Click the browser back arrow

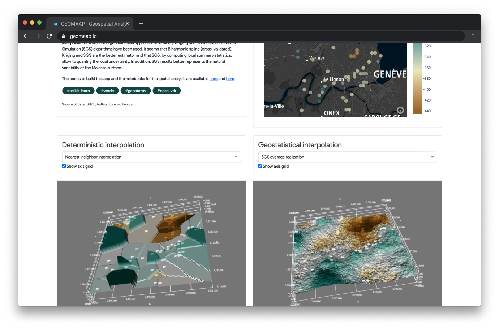tap(26, 36)
